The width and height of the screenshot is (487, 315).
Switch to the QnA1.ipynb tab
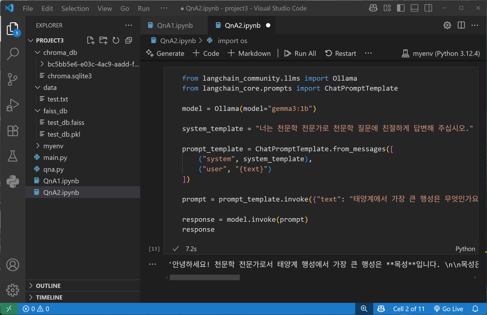(175, 25)
